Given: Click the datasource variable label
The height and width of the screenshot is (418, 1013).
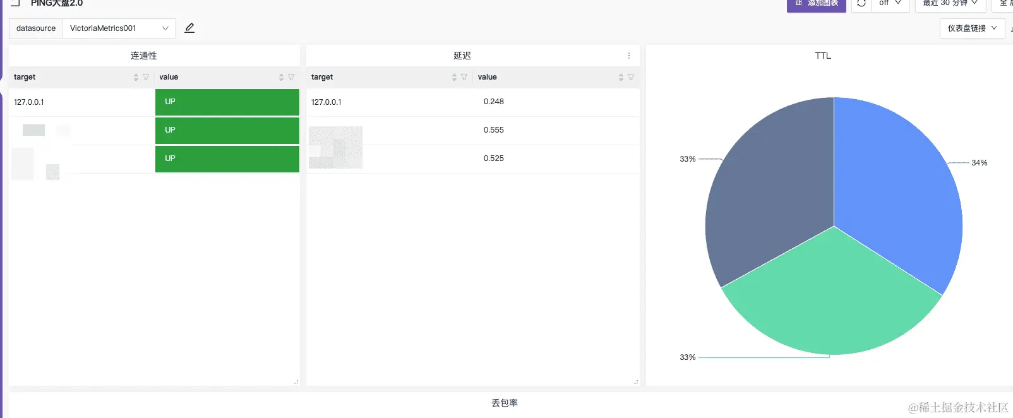Looking at the screenshot, I should click(x=36, y=28).
